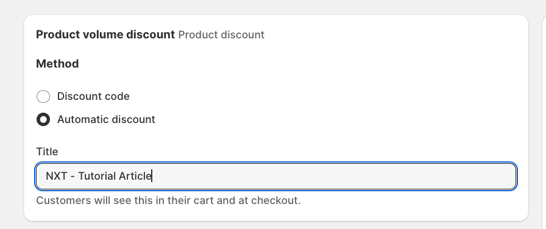Place cursor on word 'Tutorial' in Title
The width and height of the screenshot is (546, 229).
coord(97,176)
